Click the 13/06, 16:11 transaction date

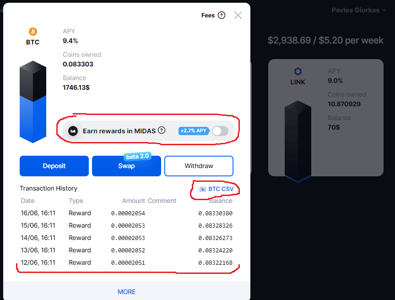point(38,250)
